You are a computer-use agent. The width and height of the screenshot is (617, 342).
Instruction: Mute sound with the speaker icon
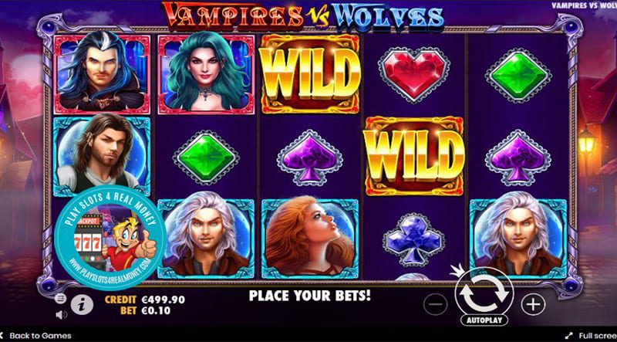(61, 315)
